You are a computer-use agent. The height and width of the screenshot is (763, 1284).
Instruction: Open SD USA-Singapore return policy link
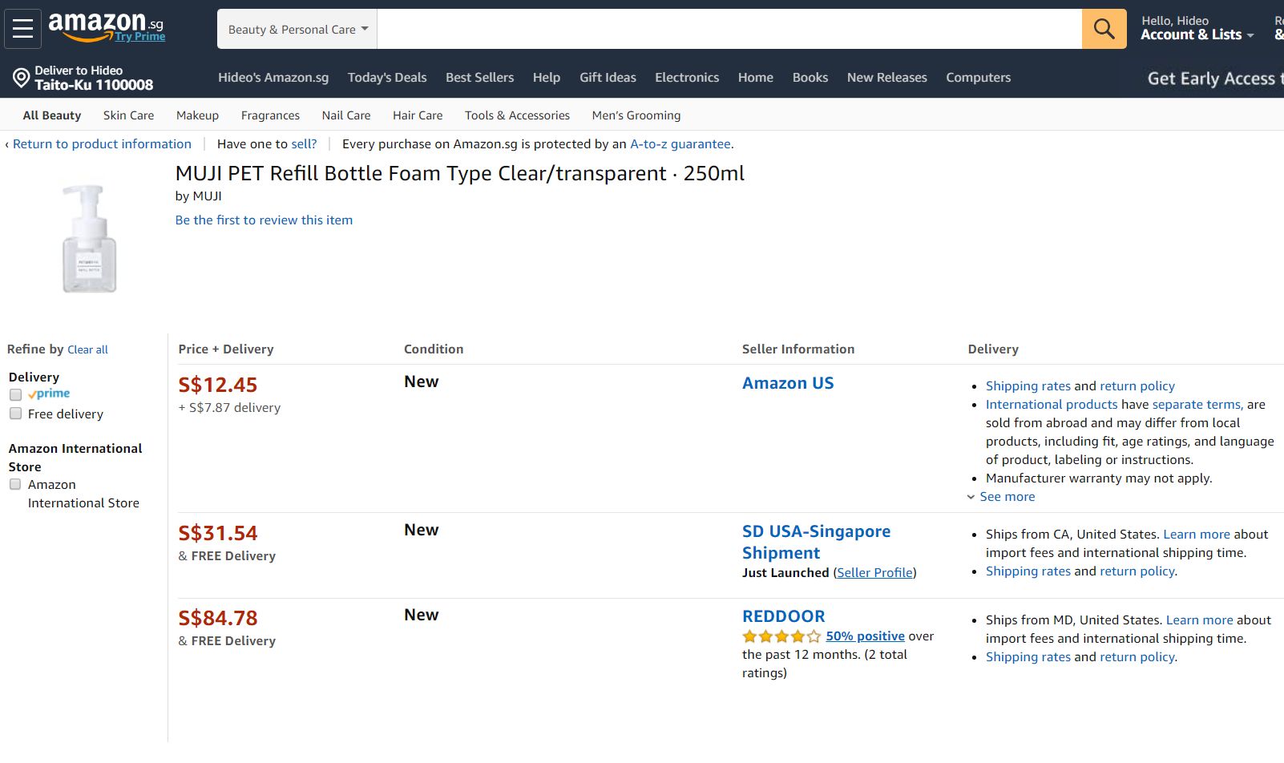pyautogui.click(x=1137, y=571)
